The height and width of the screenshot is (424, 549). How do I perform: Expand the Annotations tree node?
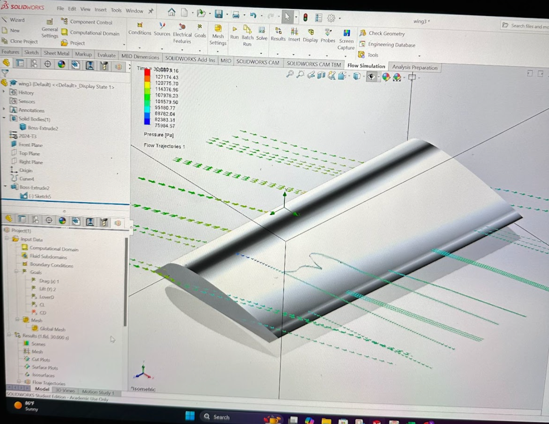pyautogui.click(x=4, y=109)
